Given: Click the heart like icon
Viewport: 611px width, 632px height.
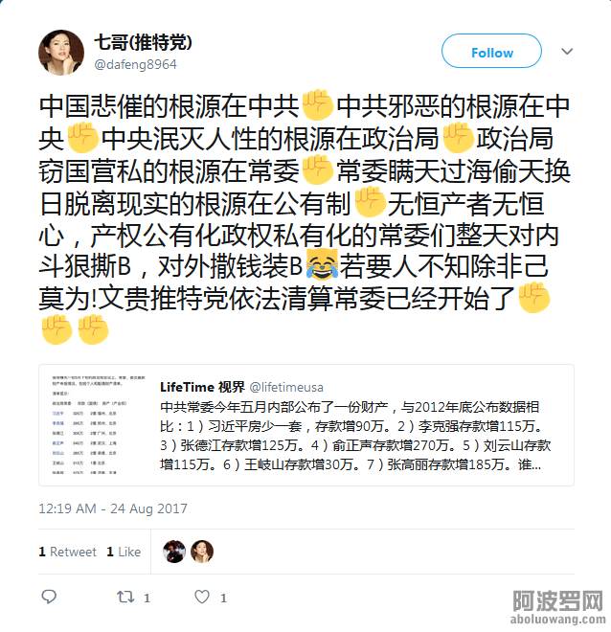Looking at the screenshot, I should click(202, 597).
